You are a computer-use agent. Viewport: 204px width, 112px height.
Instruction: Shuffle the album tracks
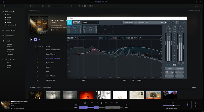tap(39, 39)
